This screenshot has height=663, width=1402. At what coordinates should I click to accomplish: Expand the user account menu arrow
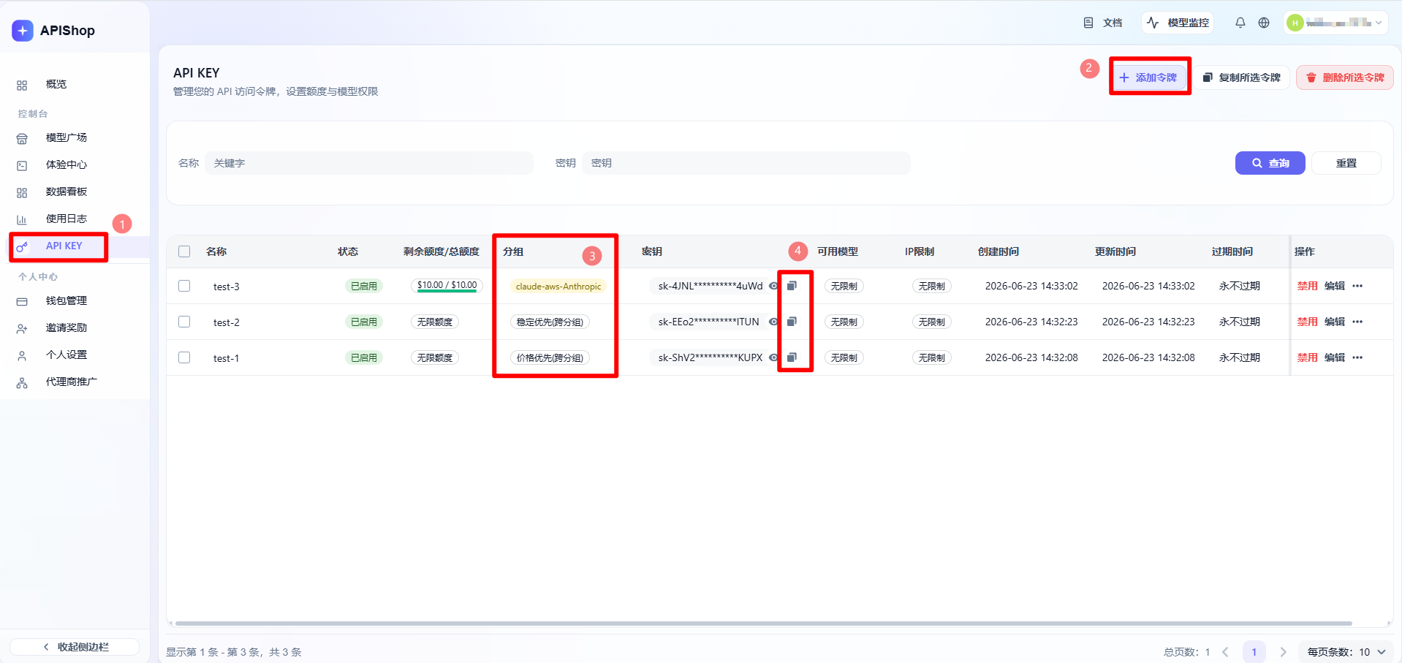[x=1379, y=23]
